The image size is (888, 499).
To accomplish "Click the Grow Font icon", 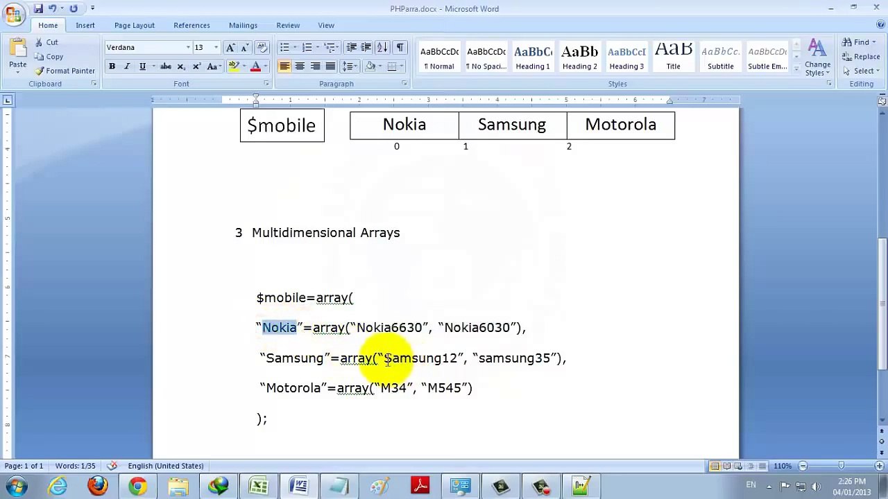I will point(230,47).
